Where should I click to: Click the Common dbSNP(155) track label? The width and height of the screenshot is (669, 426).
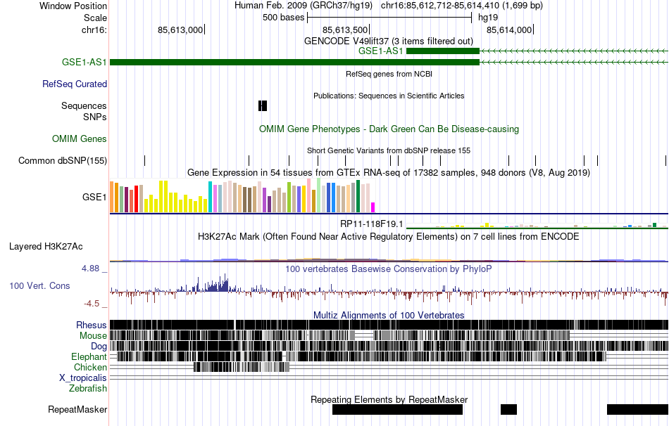click(63, 160)
